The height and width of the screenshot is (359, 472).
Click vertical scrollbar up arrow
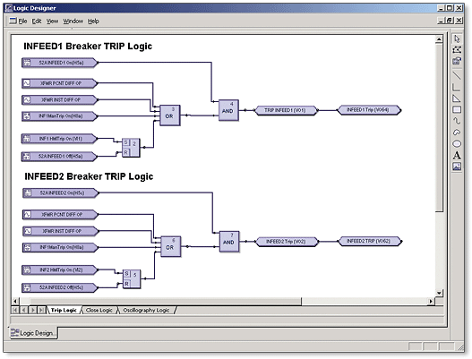click(439, 39)
